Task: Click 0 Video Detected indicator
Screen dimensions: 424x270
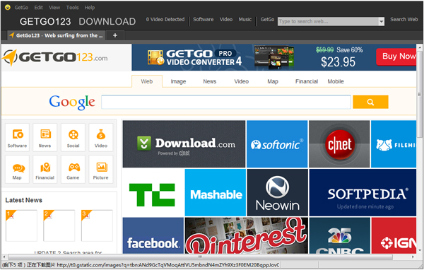Action: 165,20
